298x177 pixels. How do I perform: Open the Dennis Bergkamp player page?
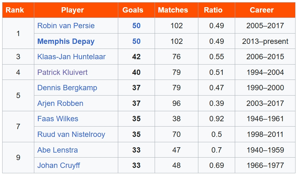[67, 88]
